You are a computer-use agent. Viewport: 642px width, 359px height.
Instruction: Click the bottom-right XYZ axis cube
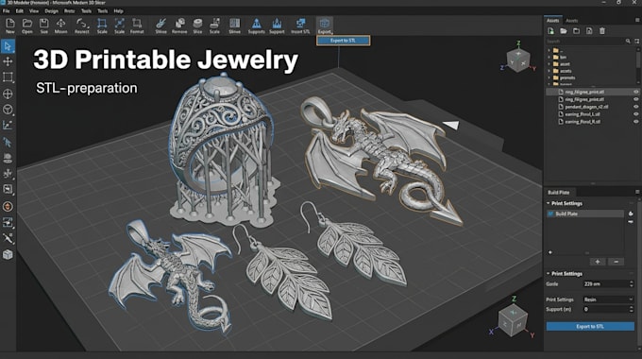(x=513, y=320)
